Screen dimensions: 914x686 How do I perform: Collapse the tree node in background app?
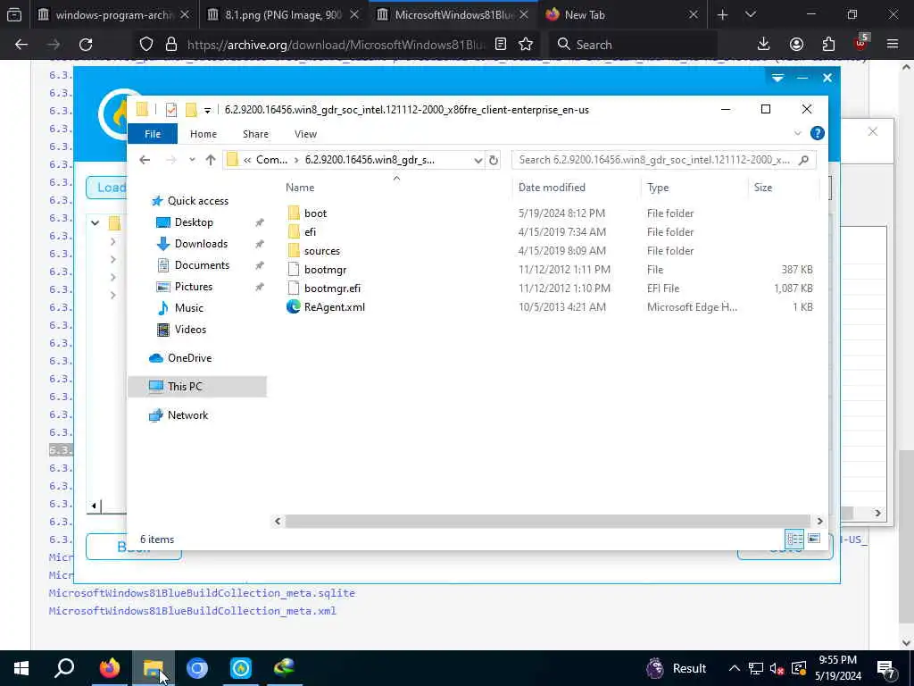[95, 222]
